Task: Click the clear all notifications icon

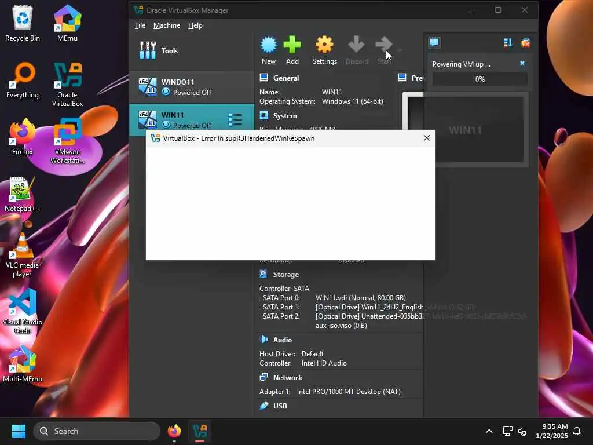Action: click(526, 43)
